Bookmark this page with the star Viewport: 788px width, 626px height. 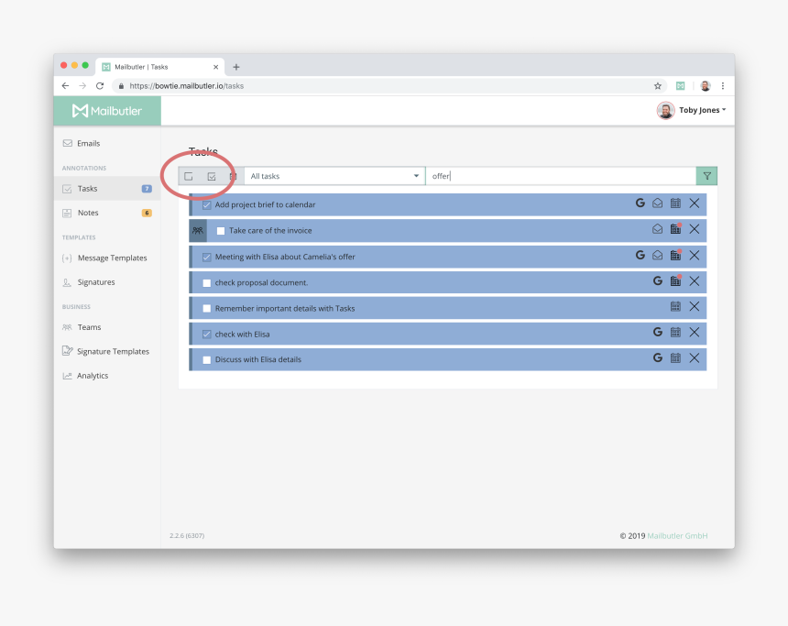[657, 86]
